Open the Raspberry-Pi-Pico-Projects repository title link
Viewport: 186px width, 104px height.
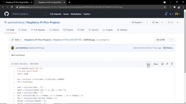[43, 23]
